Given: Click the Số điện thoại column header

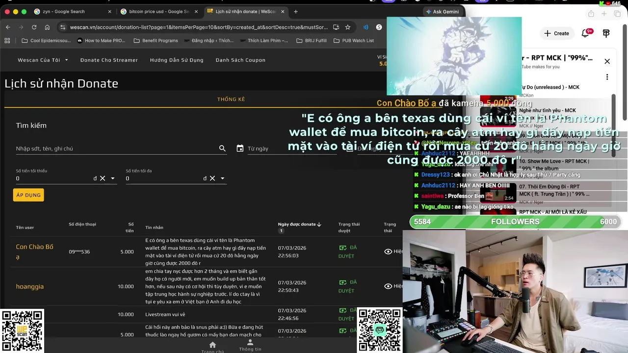Looking at the screenshot, I should [82, 224].
